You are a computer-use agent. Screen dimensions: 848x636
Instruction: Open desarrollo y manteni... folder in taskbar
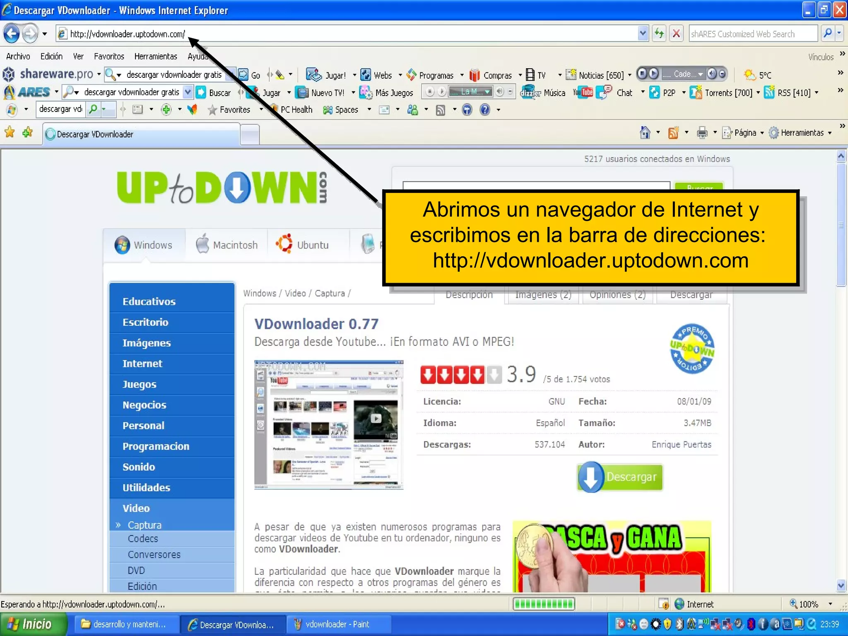(127, 624)
